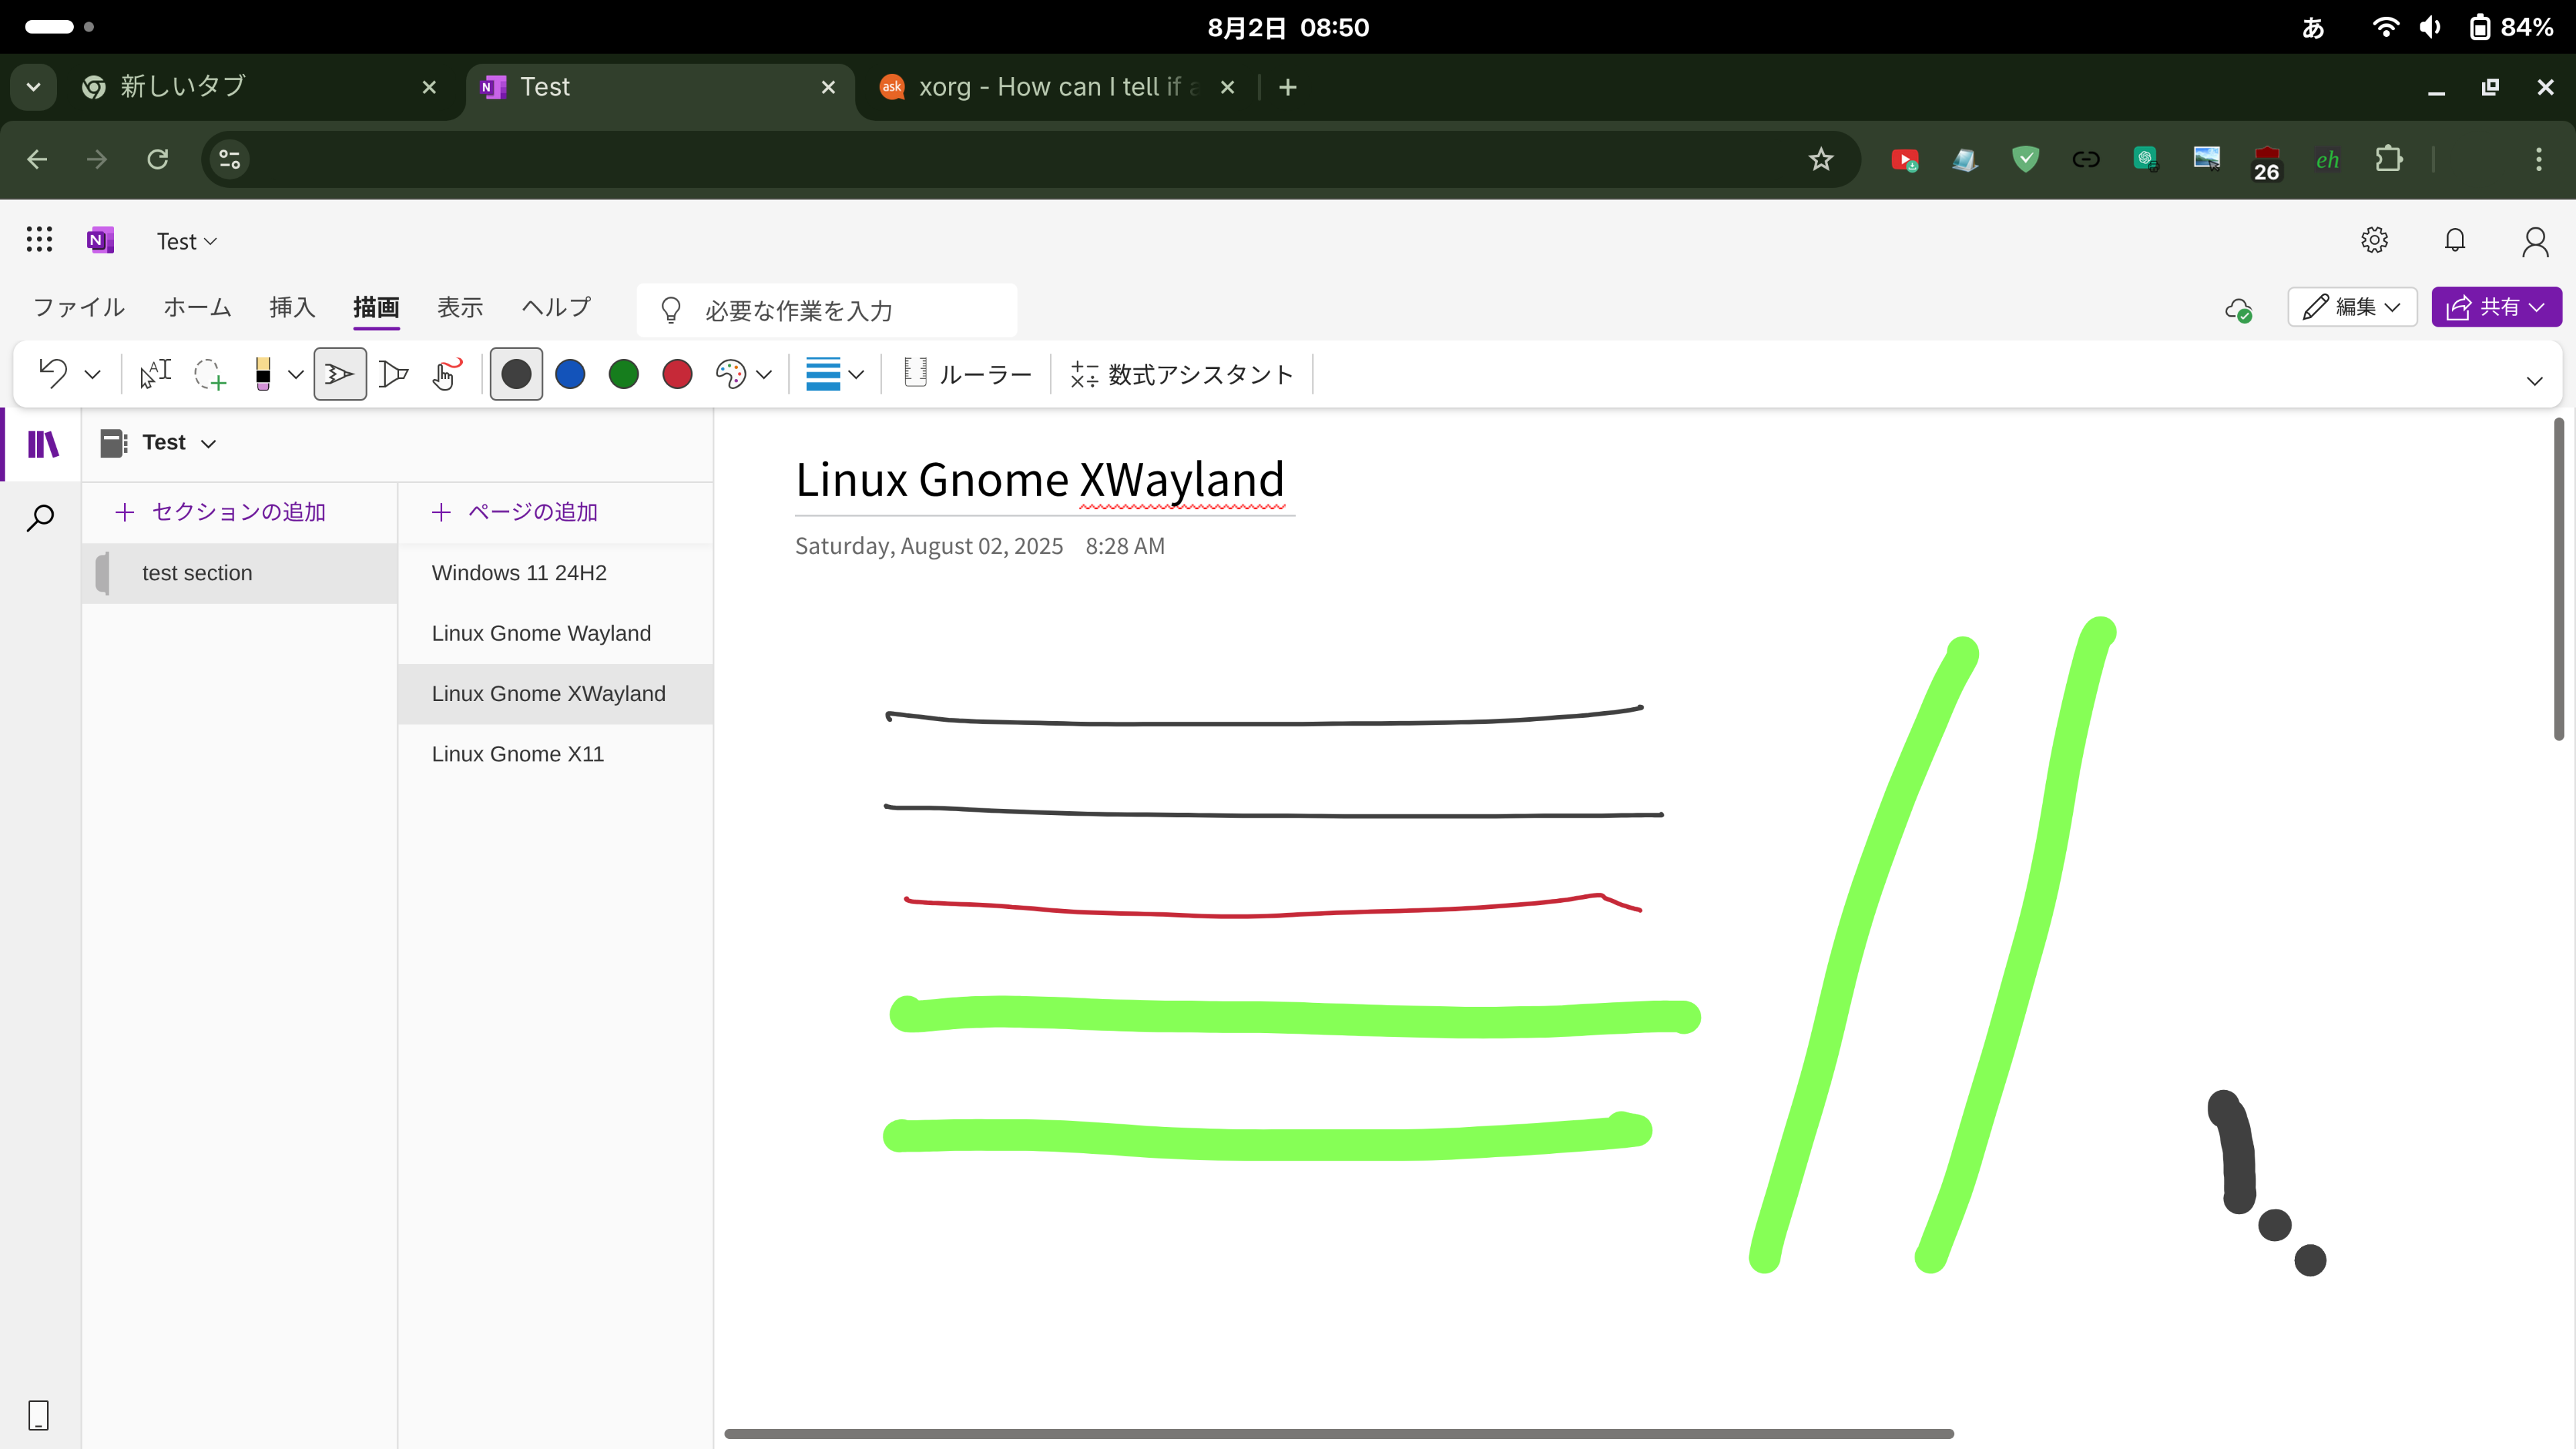The height and width of the screenshot is (1449, 2576).
Task: Open the color palette picker icon
Action: (731, 374)
